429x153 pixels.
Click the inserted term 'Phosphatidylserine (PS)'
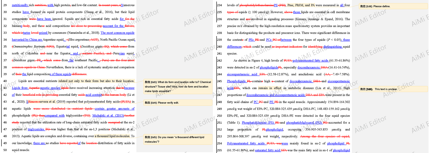tap(258, 123)
